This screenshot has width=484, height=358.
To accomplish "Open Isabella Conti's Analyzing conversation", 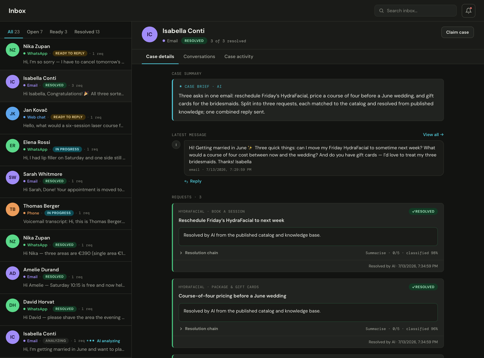I will [x=66, y=341].
